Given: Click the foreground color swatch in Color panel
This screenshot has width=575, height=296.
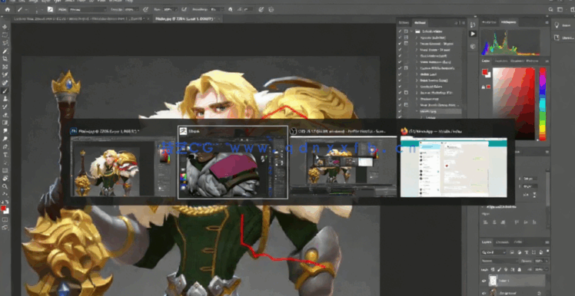Looking at the screenshot, I should (x=485, y=72).
